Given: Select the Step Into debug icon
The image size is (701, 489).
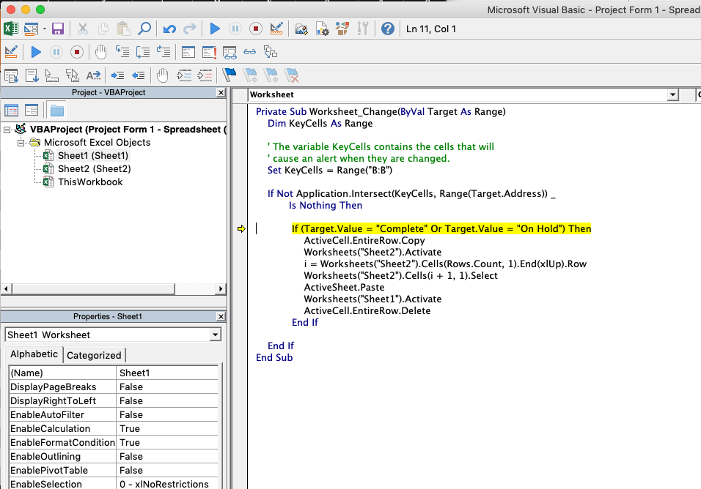Looking at the screenshot, I should 122,51.
